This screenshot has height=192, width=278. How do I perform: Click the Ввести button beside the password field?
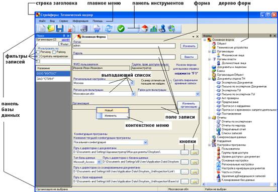click(189, 57)
